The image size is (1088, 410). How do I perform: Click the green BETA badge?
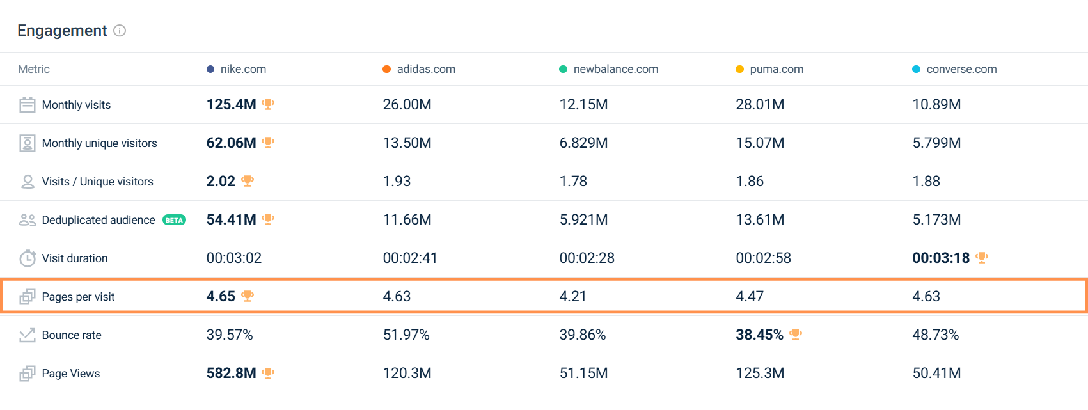[174, 220]
